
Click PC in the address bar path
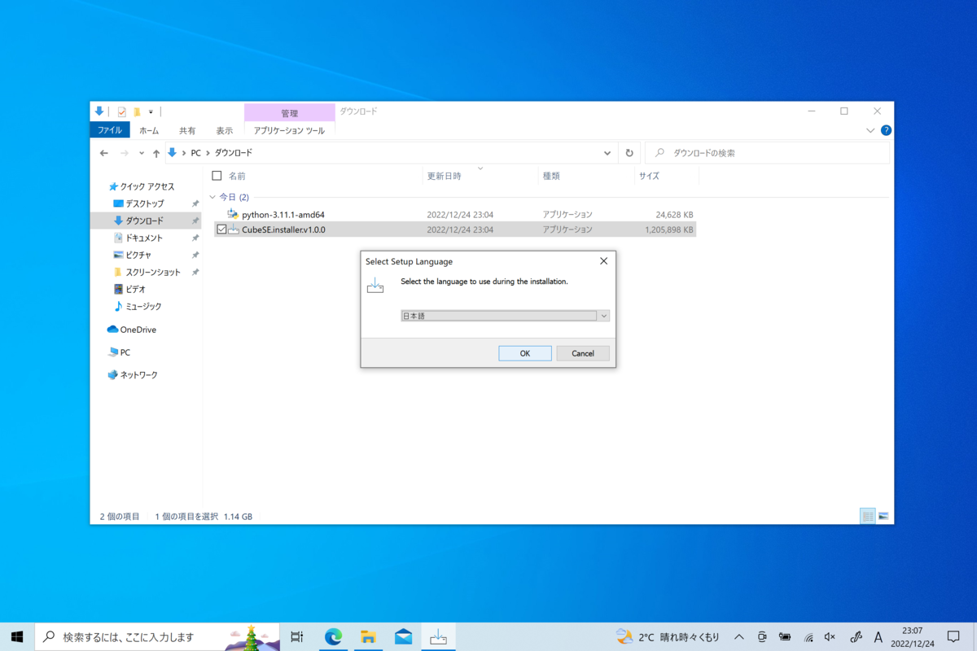(195, 153)
